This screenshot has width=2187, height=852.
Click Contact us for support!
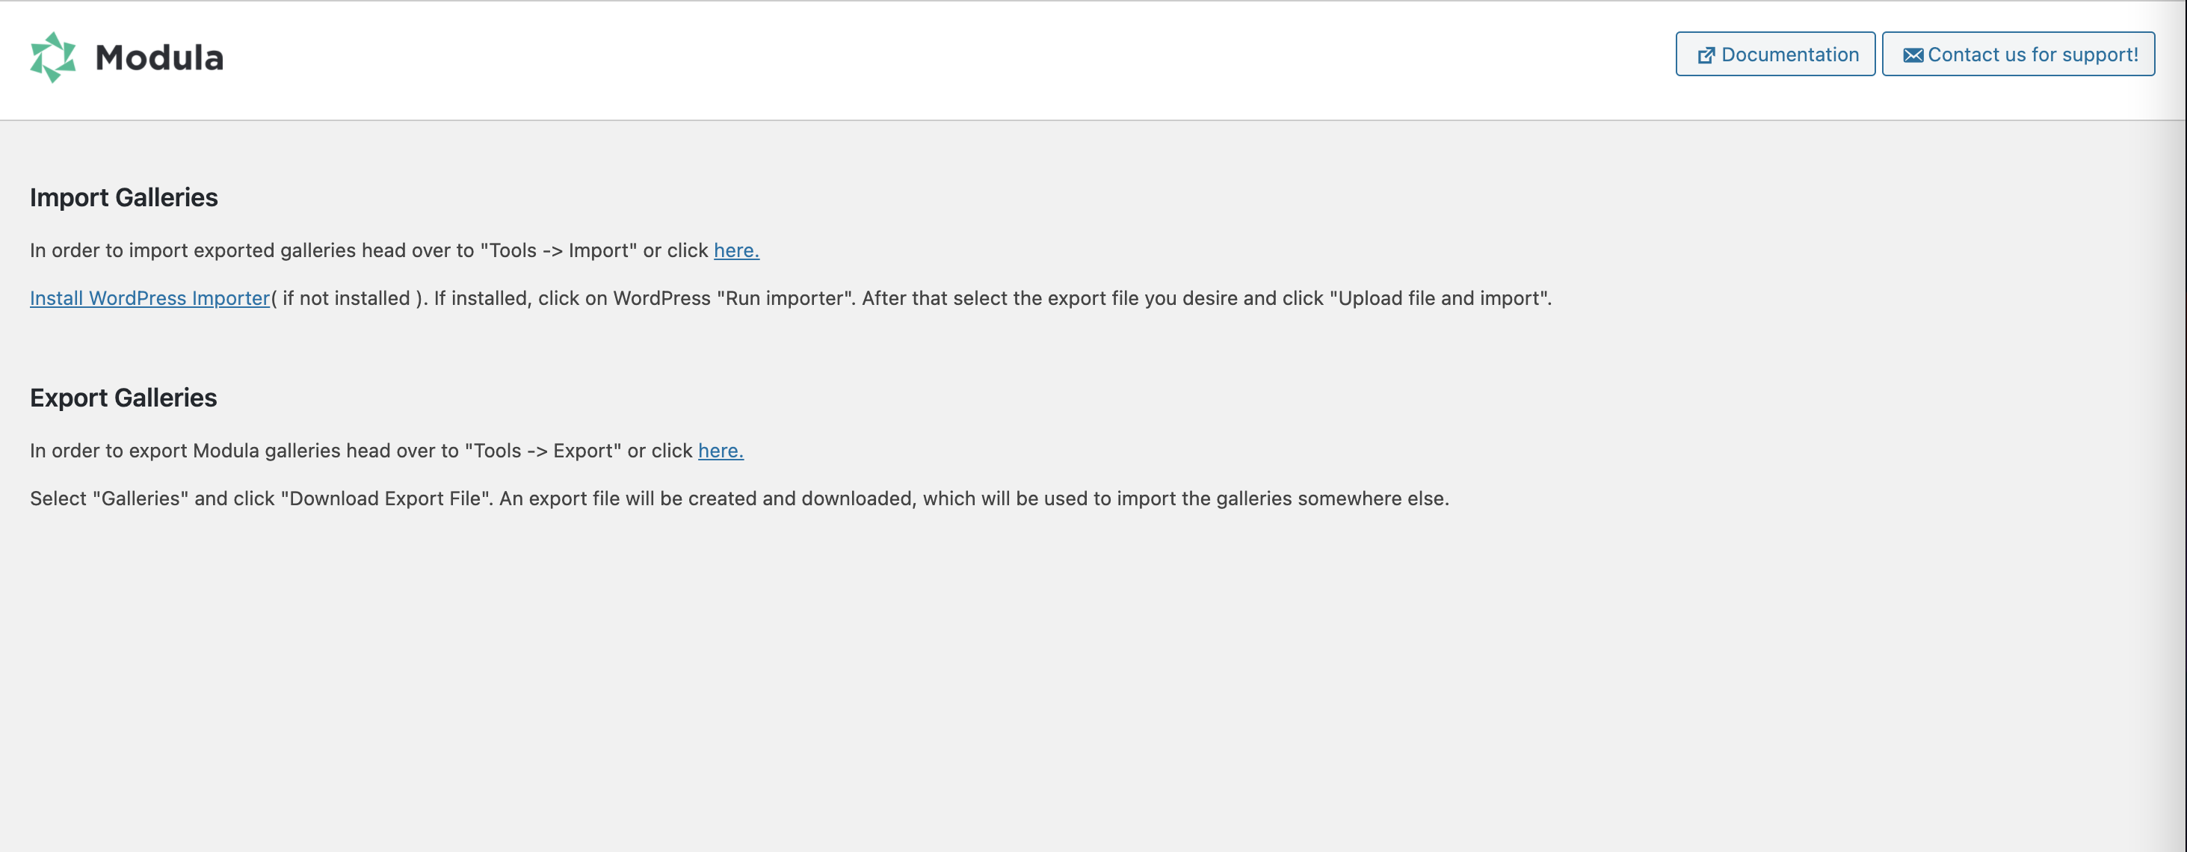(2017, 54)
